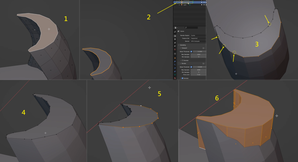Click Render Min Samples field
Screen dimensions: 298x162
tap(198, 72)
